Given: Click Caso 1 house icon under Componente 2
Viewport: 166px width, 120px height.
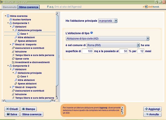Looking at the screenshot, I should [19, 76].
